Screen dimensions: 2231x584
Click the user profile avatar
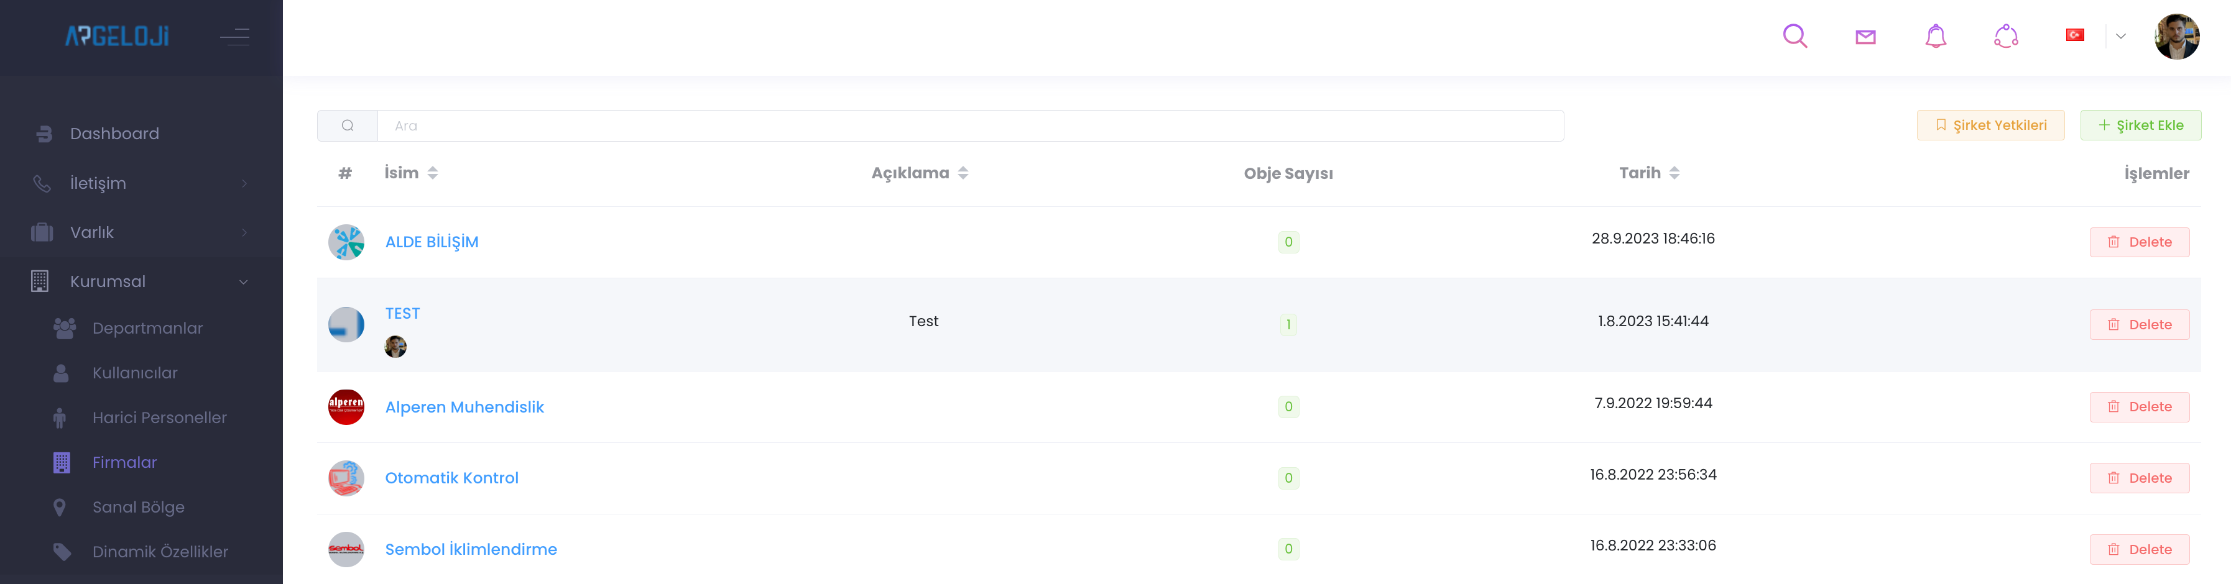coord(2176,36)
